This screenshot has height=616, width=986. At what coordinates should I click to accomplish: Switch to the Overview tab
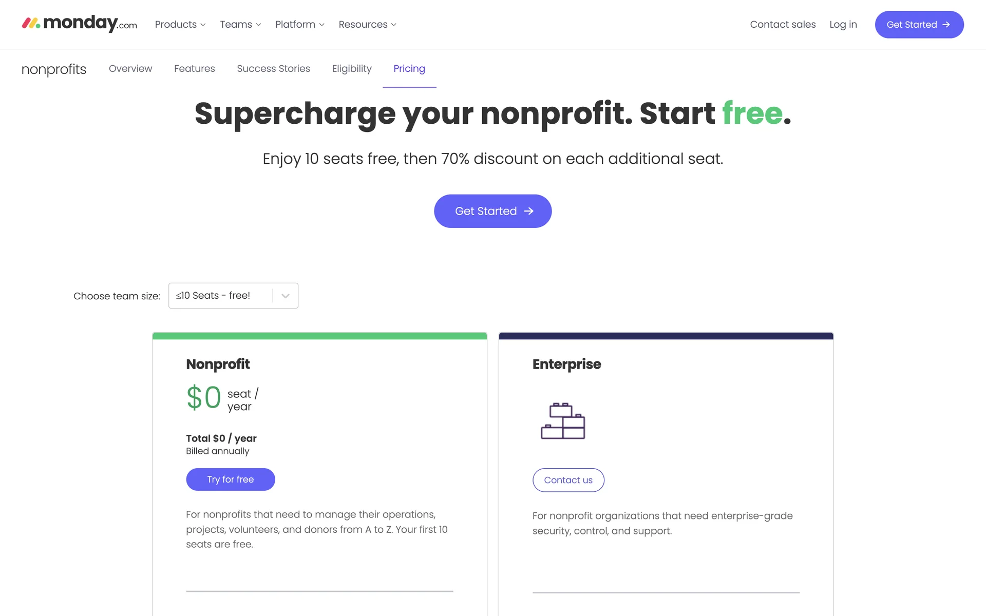pos(130,69)
